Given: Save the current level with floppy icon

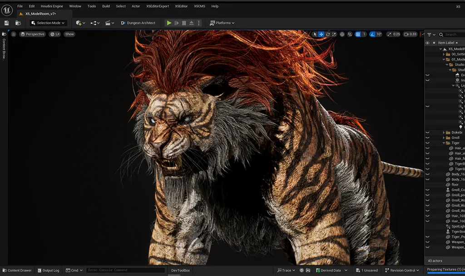Looking at the screenshot, I should pos(6,23).
